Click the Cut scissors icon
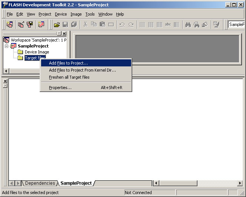Viewport: 246px width, 197px height. [x=85, y=24]
